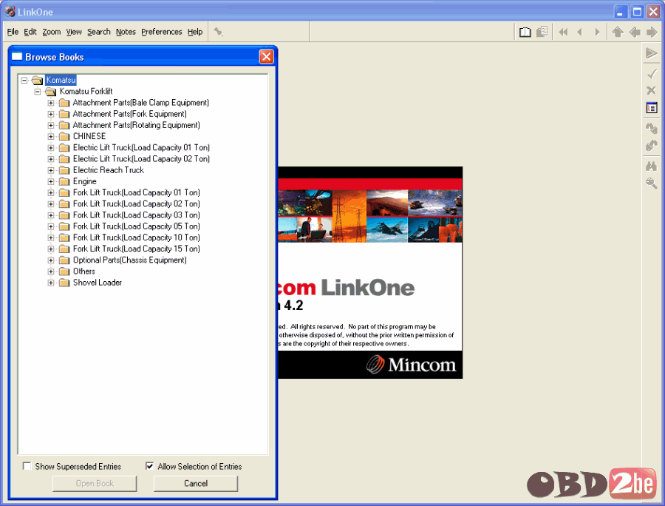The image size is (665, 506).
Task: Click the upper linked-arrows icon above the binoculars
Action: (x=652, y=128)
